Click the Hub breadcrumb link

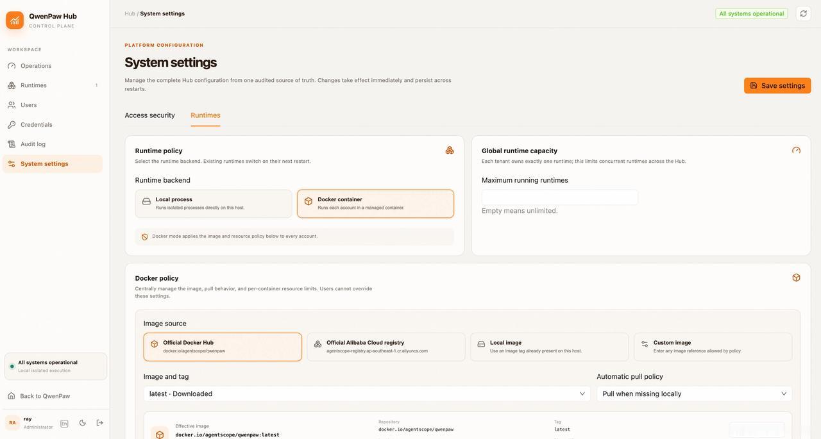(130, 13)
